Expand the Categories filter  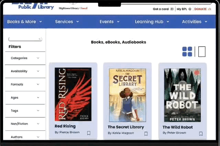point(25,58)
